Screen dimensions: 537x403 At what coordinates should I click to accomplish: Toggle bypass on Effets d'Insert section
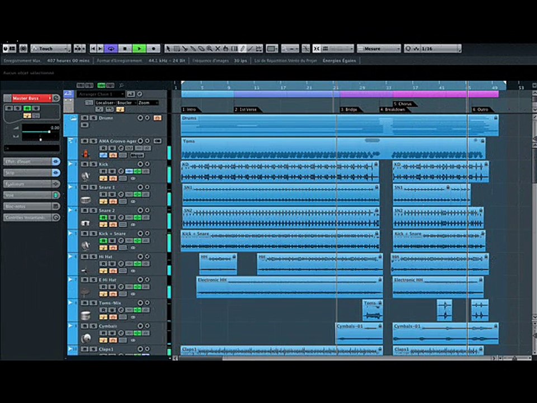click(56, 161)
